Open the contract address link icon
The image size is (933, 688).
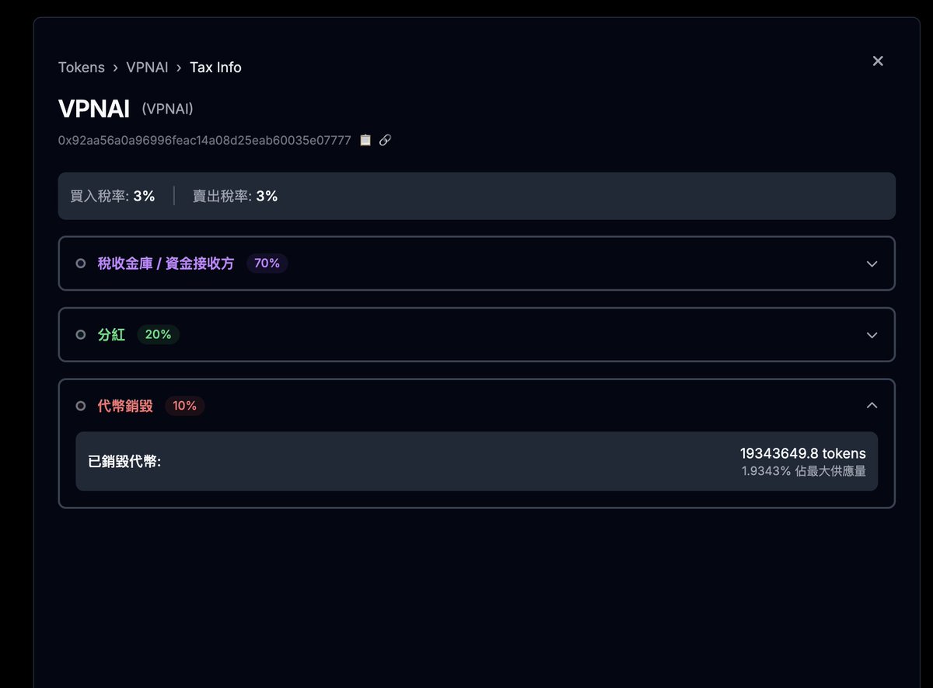tap(385, 141)
